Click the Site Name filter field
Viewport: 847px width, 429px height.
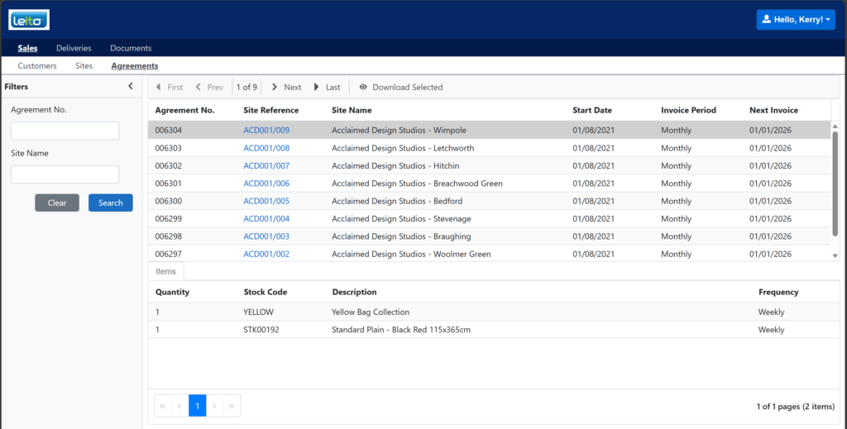coord(65,174)
